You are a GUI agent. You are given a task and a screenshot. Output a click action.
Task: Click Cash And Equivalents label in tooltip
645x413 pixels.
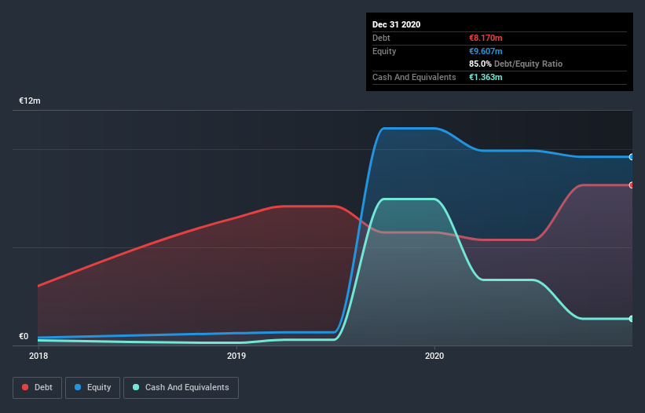click(x=414, y=77)
